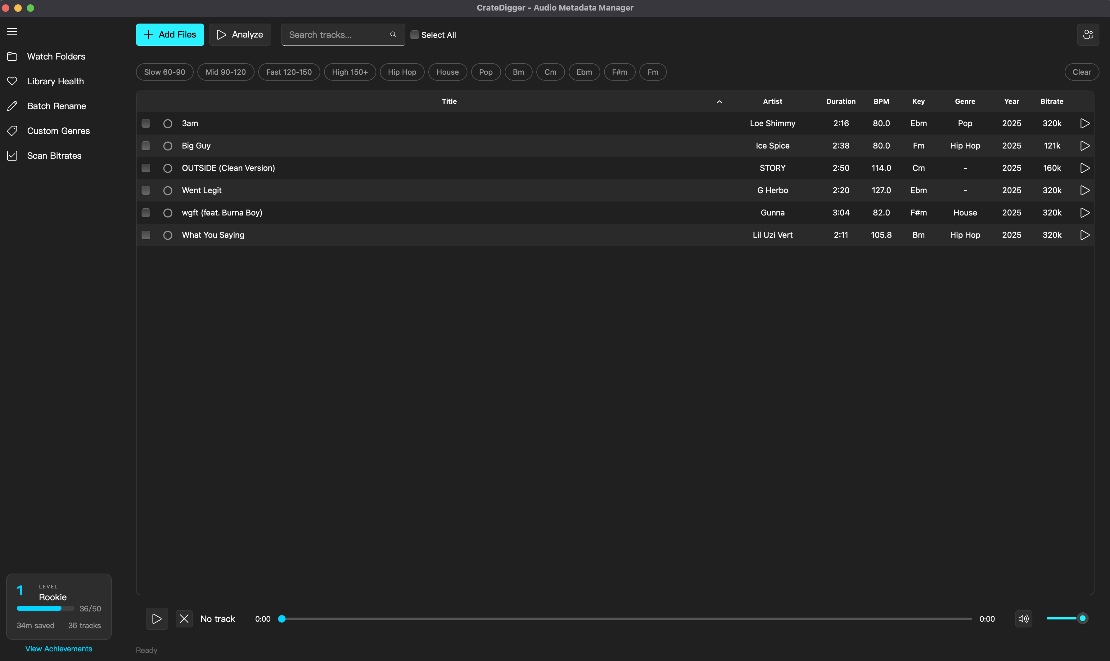The image size is (1110, 661).
Task: Open Library Health panel
Action: coord(55,81)
